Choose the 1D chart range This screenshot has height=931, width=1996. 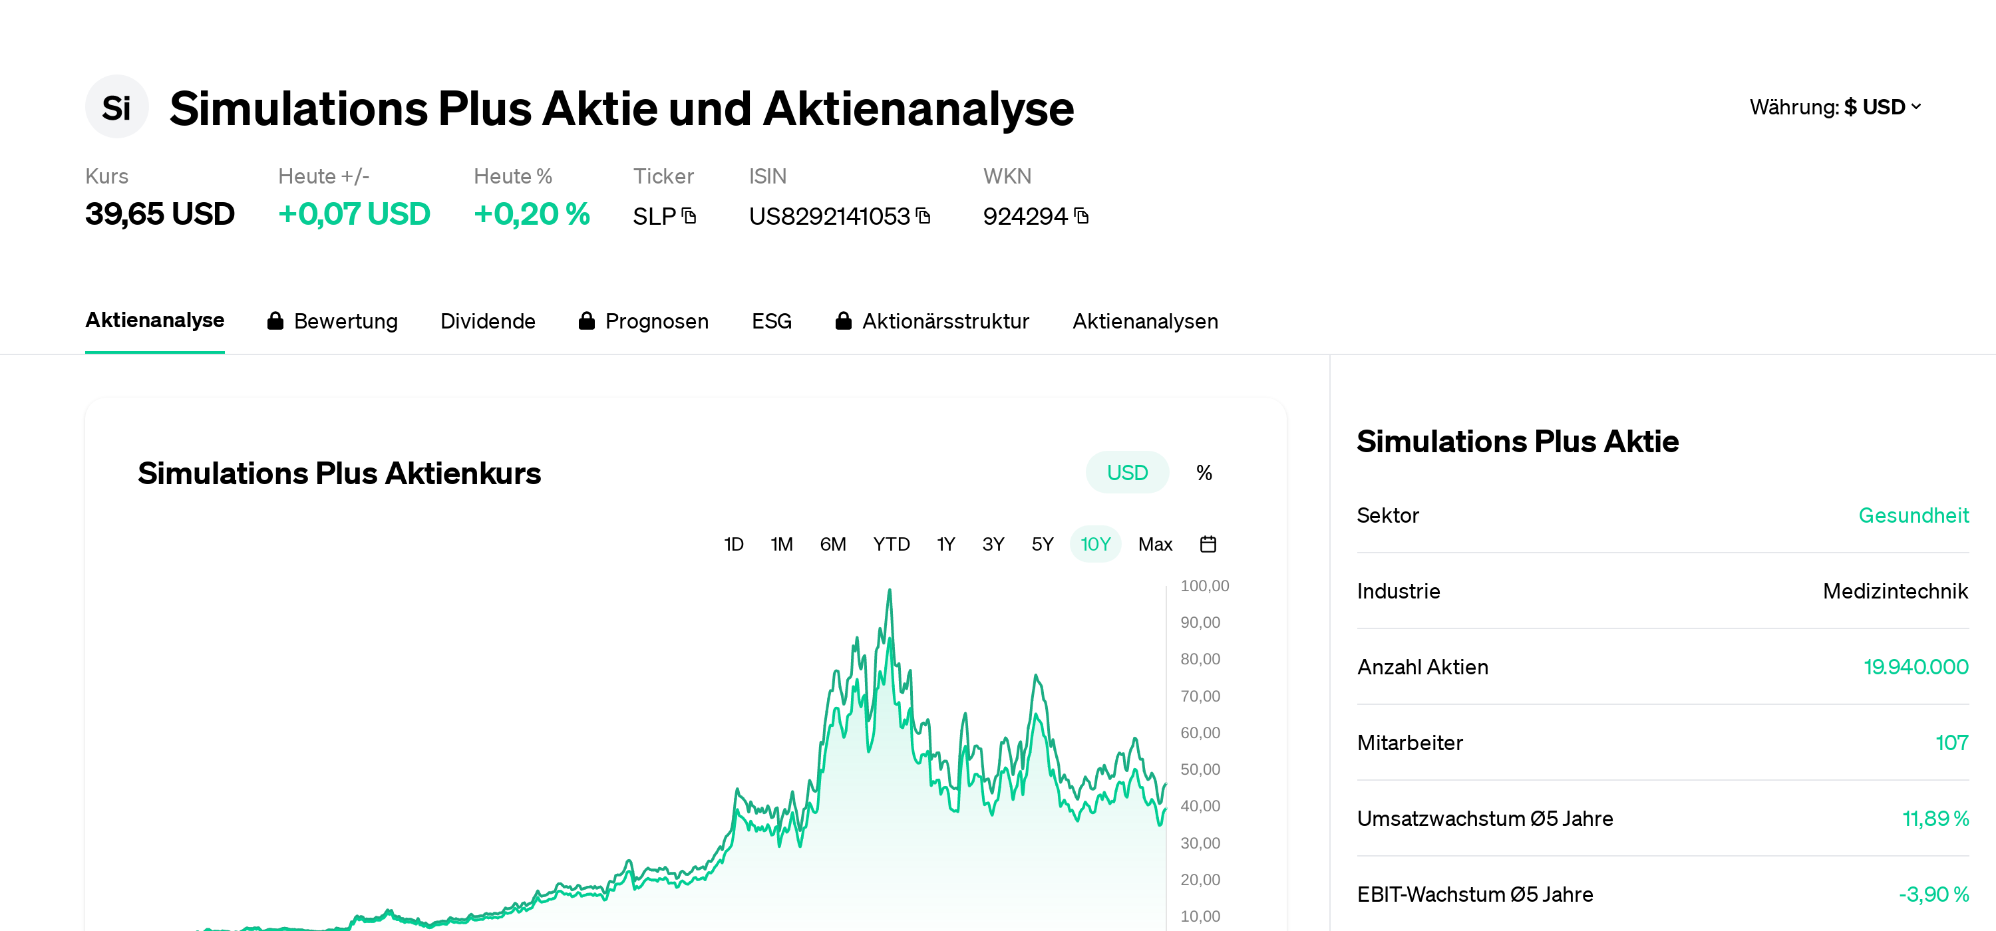coord(733,544)
